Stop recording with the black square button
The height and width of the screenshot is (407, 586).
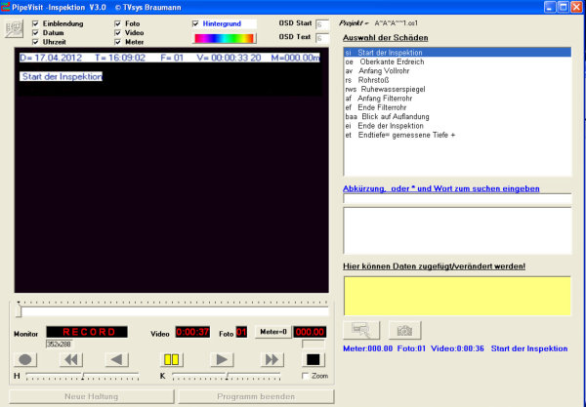(314, 359)
